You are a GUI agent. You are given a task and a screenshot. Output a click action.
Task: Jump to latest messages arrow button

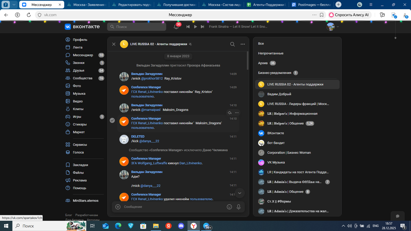tap(240, 193)
